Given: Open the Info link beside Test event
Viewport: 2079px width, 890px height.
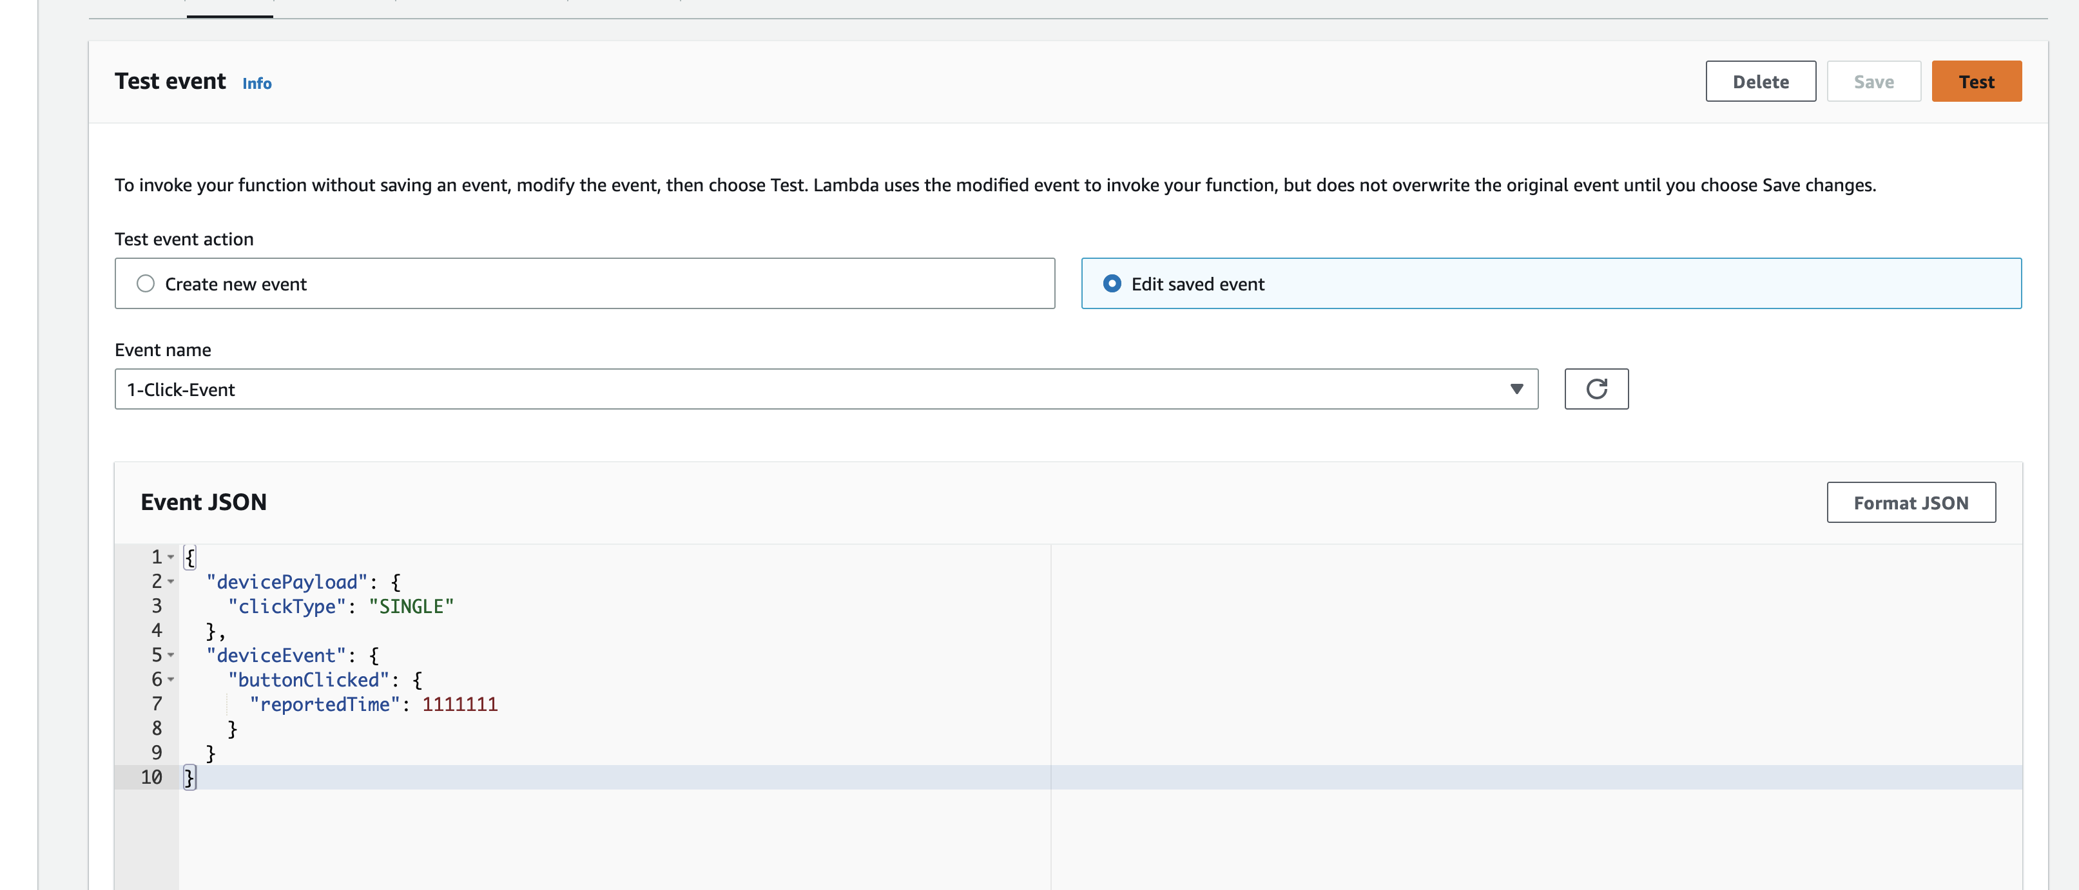Looking at the screenshot, I should (x=256, y=83).
